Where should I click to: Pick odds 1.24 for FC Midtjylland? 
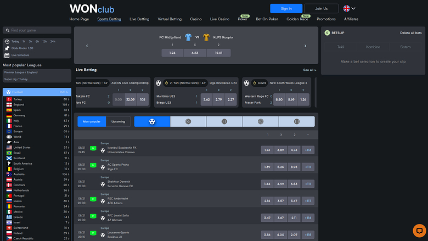coord(172,53)
